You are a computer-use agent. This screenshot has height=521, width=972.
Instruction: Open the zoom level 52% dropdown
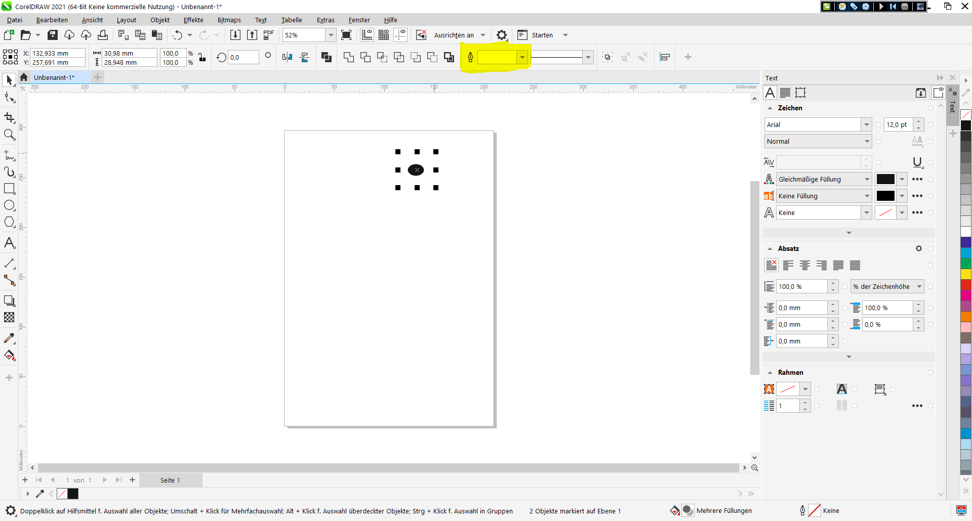[331, 35]
